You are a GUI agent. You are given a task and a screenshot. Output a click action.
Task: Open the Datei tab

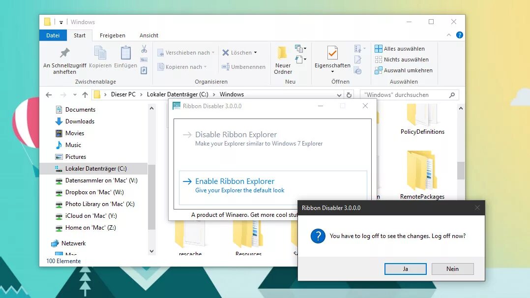[x=53, y=35]
